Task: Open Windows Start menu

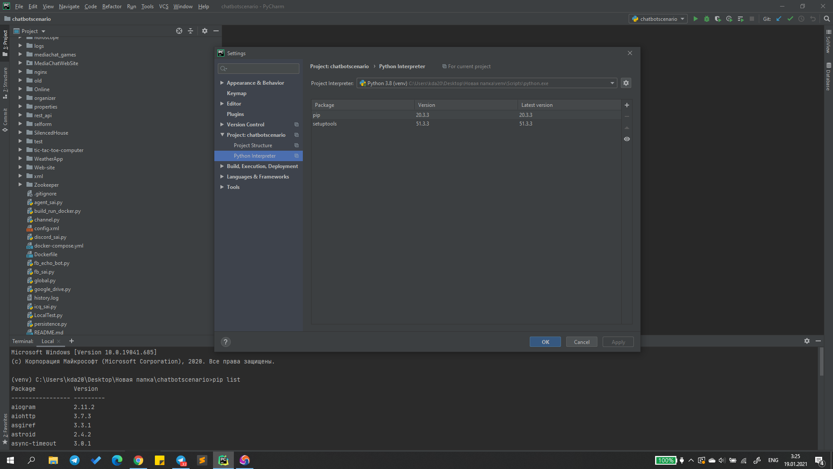Action: pos(10,460)
